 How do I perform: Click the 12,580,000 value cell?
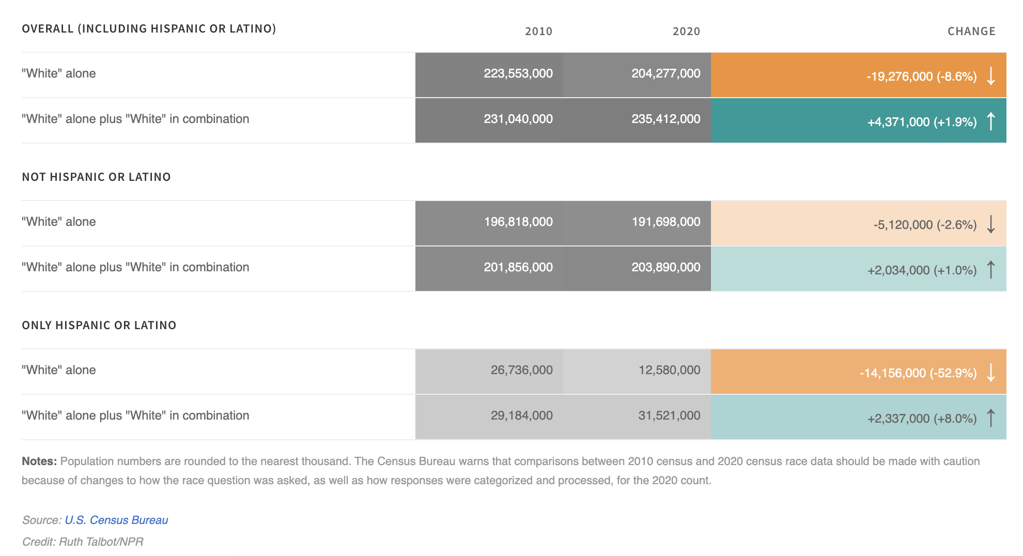click(669, 370)
